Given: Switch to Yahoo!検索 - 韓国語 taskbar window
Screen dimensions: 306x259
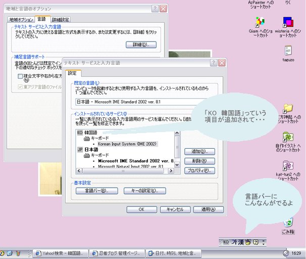Looking at the screenshot, I should tap(60, 253).
